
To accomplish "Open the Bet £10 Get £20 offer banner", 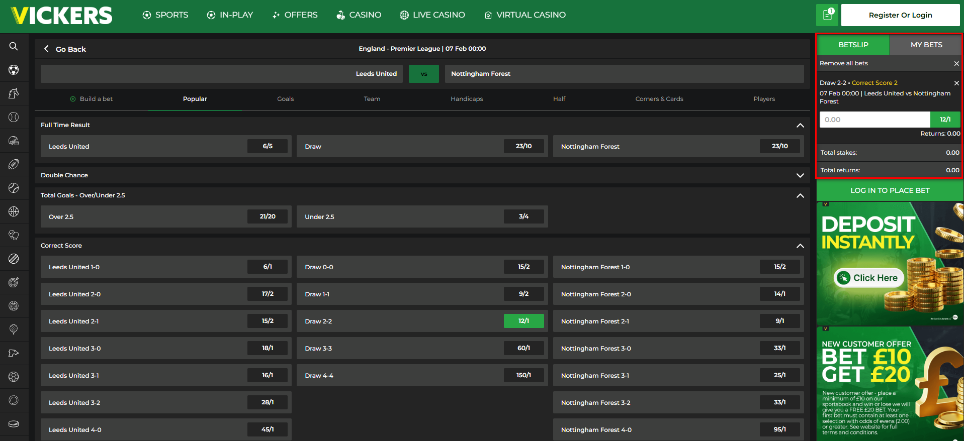I will 890,384.
